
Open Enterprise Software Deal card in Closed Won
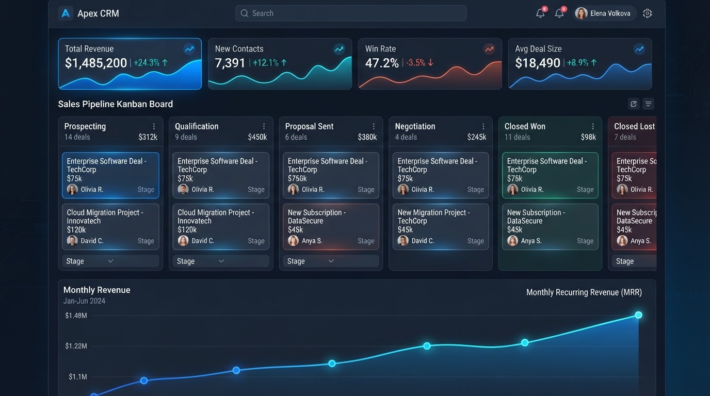tap(550, 175)
